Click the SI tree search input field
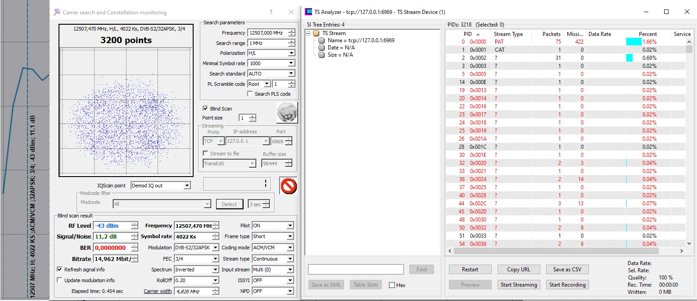 pyautogui.click(x=356, y=270)
